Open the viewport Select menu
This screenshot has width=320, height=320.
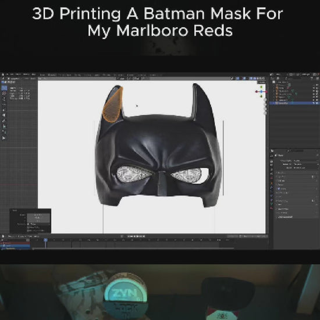click(x=33, y=79)
